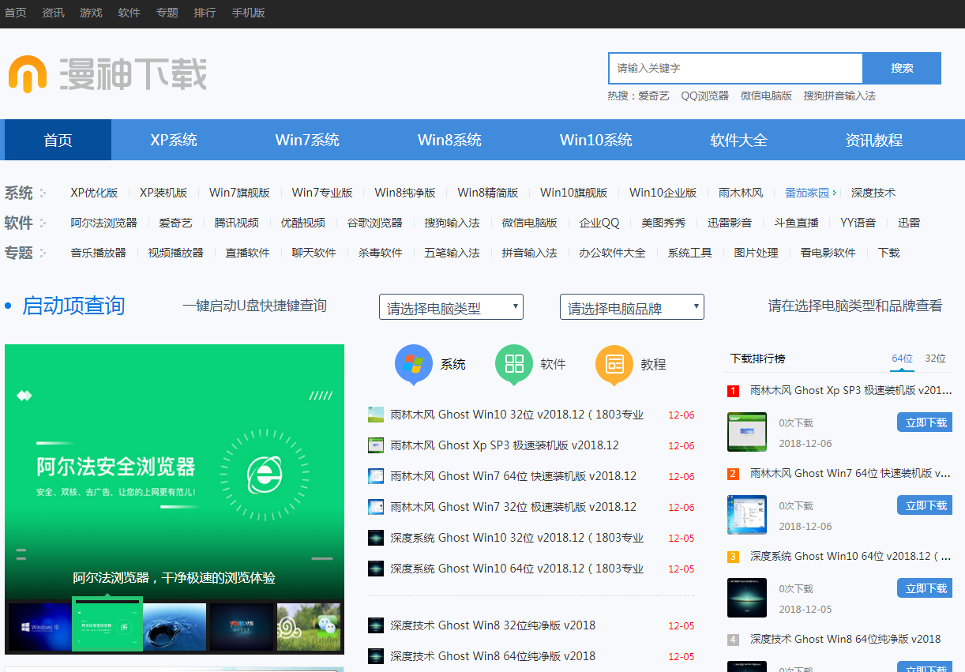This screenshot has height=672, width=965.
Task: Click the 漫神下载 site logo
Action: click(x=107, y=73)
